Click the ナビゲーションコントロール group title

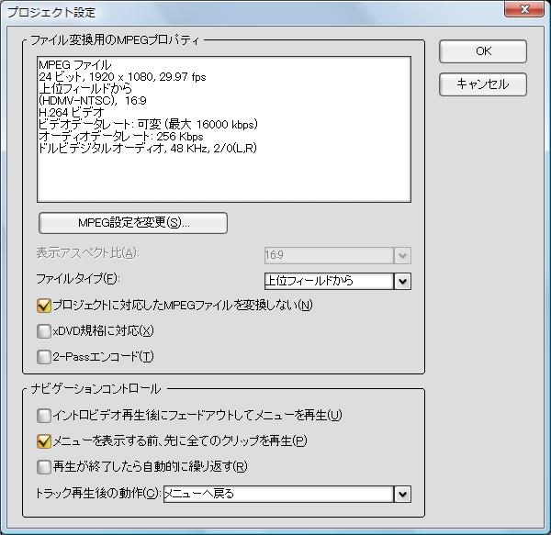96,389
